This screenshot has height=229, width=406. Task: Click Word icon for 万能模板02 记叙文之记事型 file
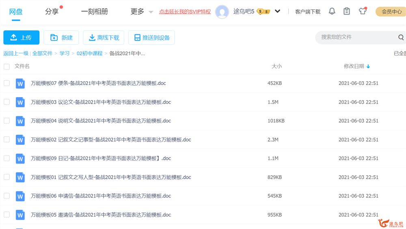tap(20, 140)
